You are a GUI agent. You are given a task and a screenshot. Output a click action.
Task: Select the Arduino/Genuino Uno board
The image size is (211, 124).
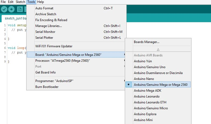click(x=158, y=67)
